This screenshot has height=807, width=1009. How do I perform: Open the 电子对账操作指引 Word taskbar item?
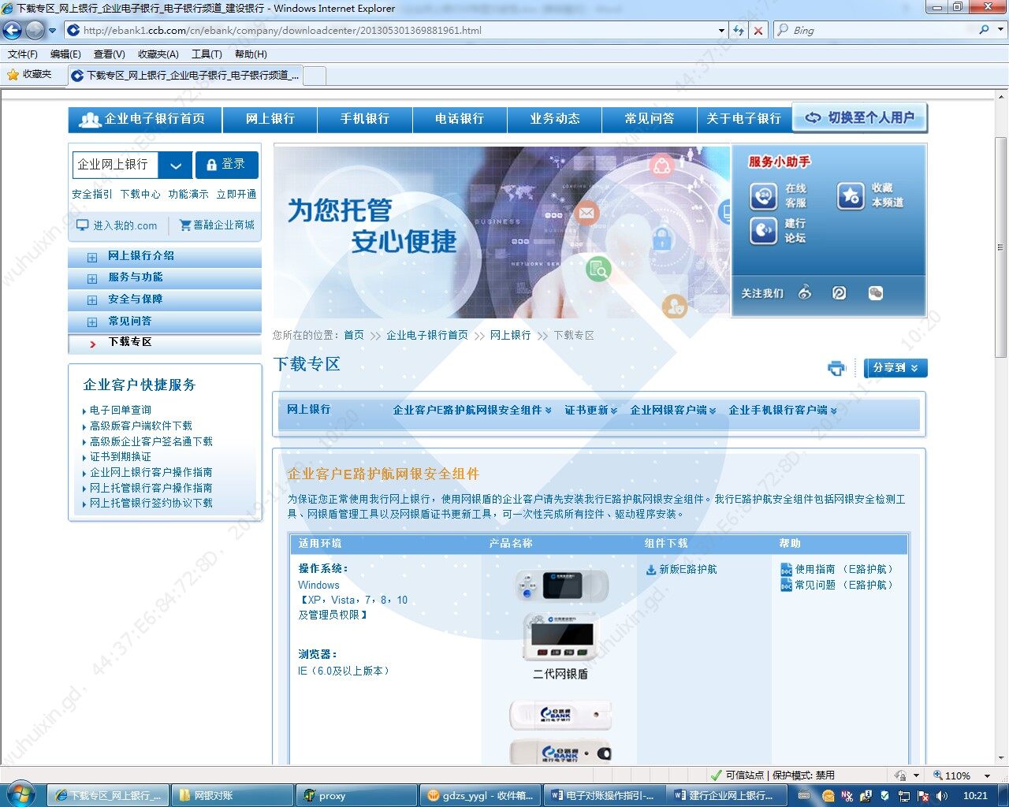pos(605,795)
